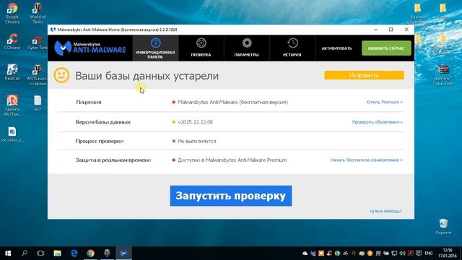Open the История history tab

pos(292,48)
